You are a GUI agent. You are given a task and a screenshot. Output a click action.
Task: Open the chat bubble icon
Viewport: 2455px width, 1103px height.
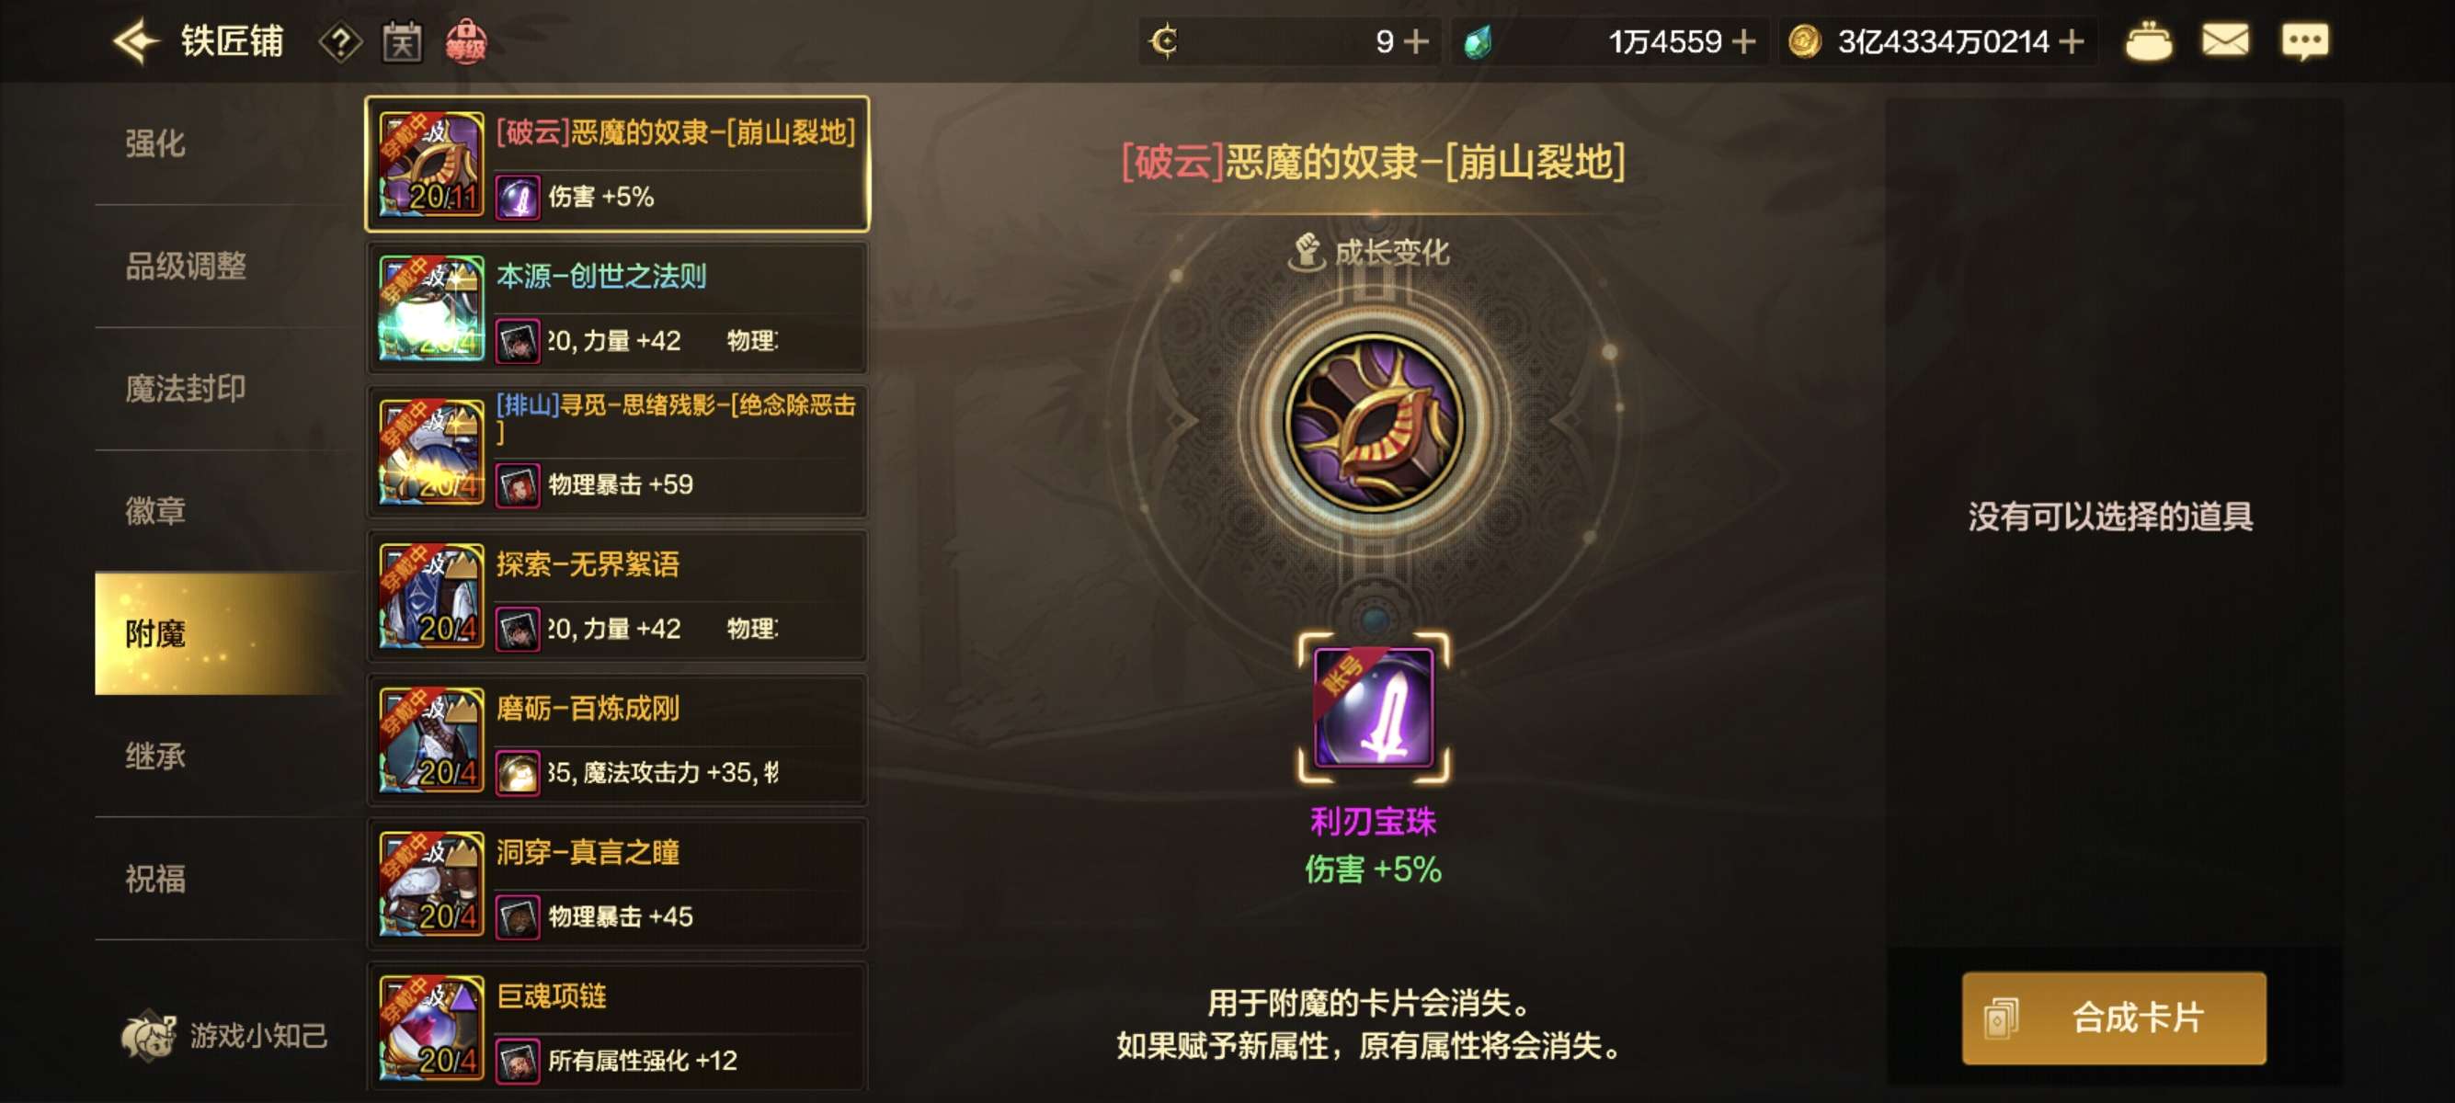pos(2304,42)
